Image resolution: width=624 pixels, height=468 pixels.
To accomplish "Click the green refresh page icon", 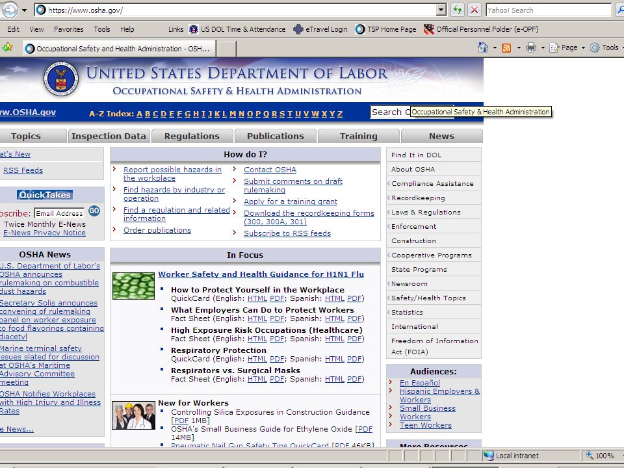I will 457,10.
